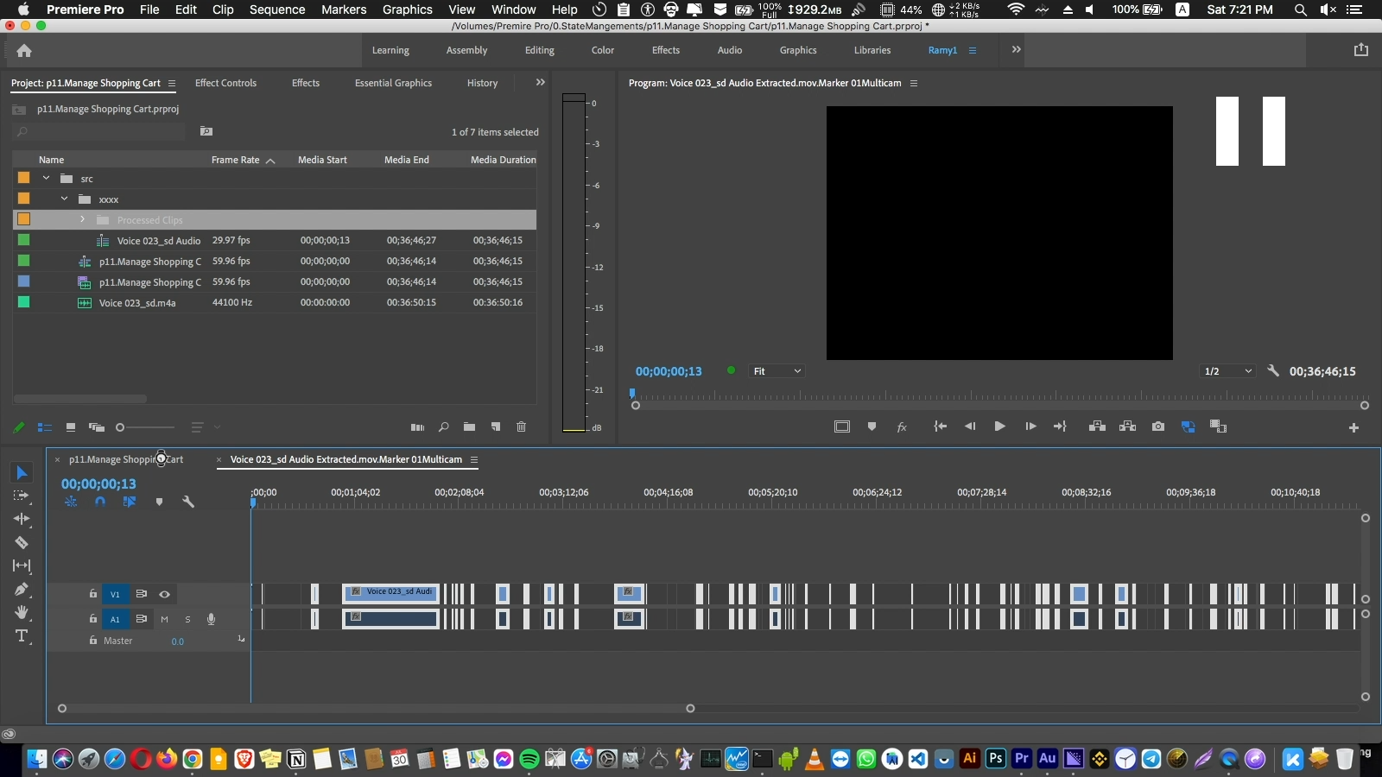Show more panels in Project panel group

click(x=541, y=83)
